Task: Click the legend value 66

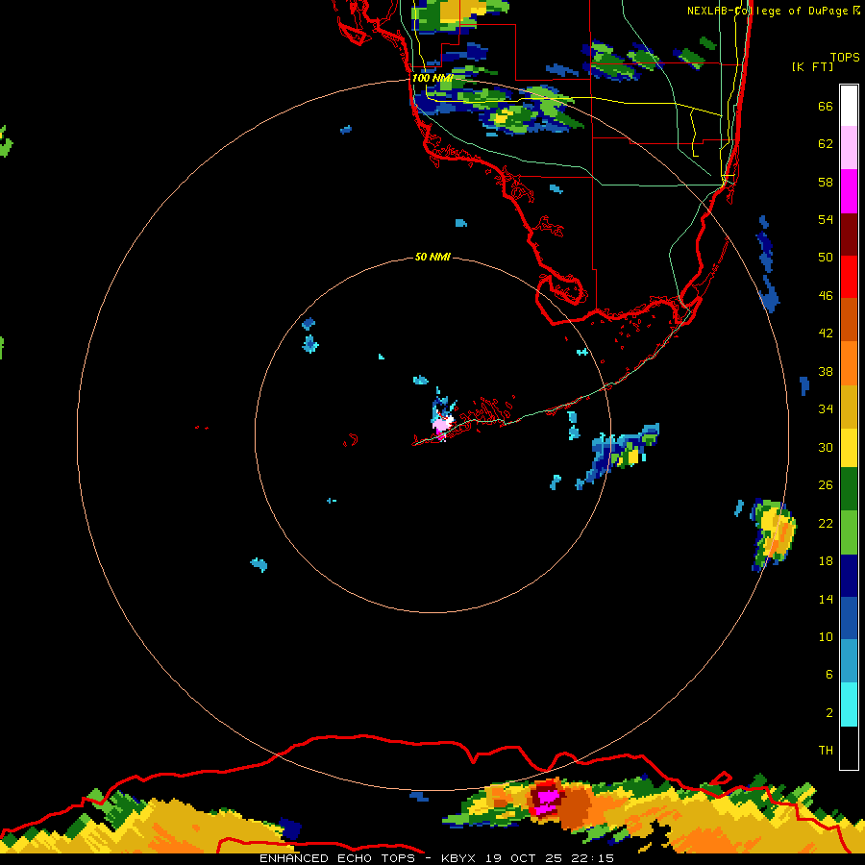Action: point(826,106)
